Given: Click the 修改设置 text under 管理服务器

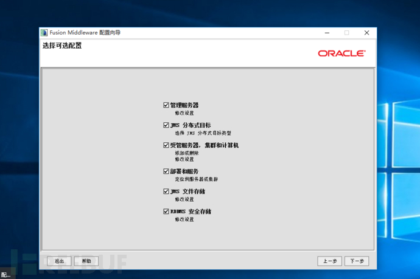Looking at the screenshot, I should click(x=184, y=113).
